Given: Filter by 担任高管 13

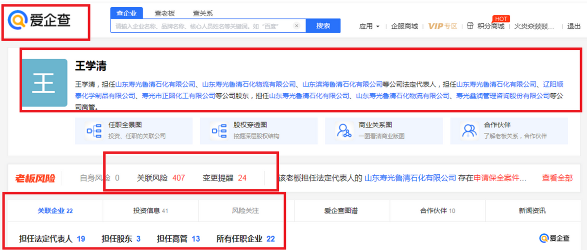Looking at the screenshot, I should (178, 239).
